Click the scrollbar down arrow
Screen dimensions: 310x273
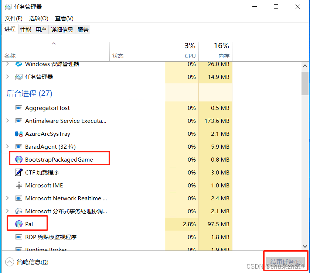(x=305, y=246)
